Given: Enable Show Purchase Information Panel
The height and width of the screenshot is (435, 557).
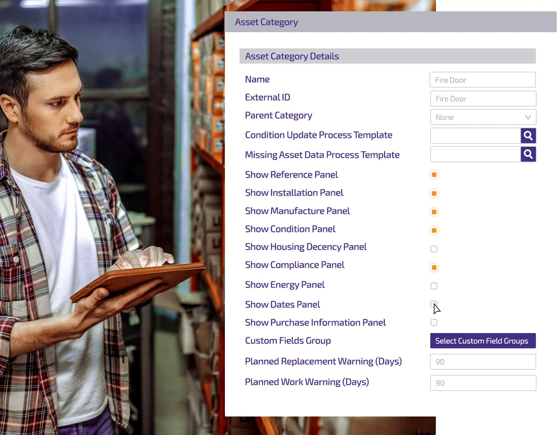Looking at the screenshot, I should [x=434, y=322].
